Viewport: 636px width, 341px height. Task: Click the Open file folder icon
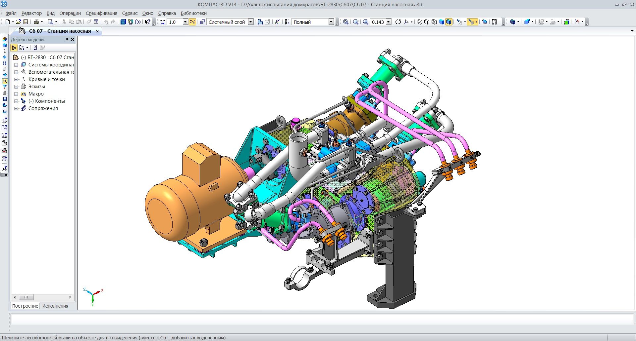click(x=19, y=22)
